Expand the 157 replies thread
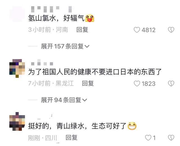 click(x=65, y=46)
